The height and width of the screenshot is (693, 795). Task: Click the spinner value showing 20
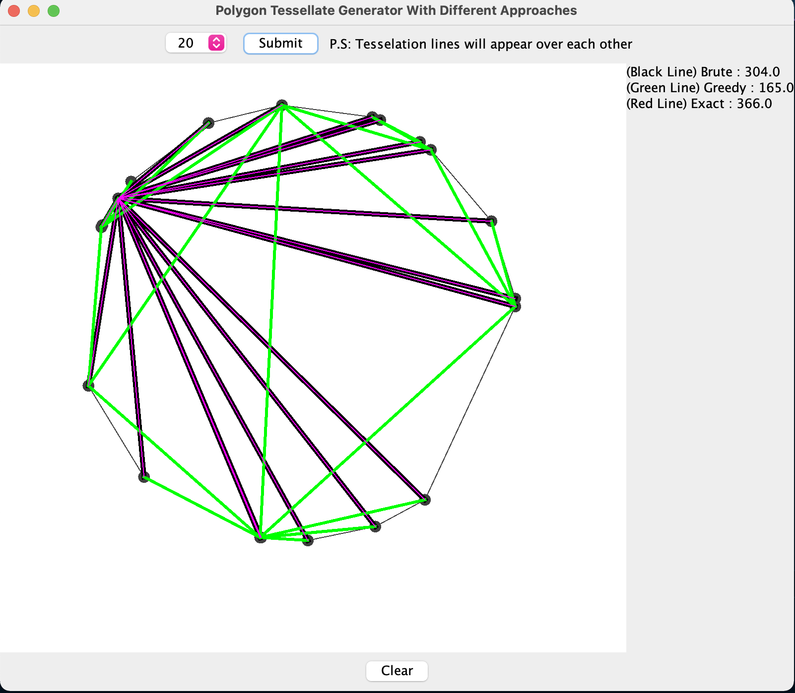coord(186,43)
